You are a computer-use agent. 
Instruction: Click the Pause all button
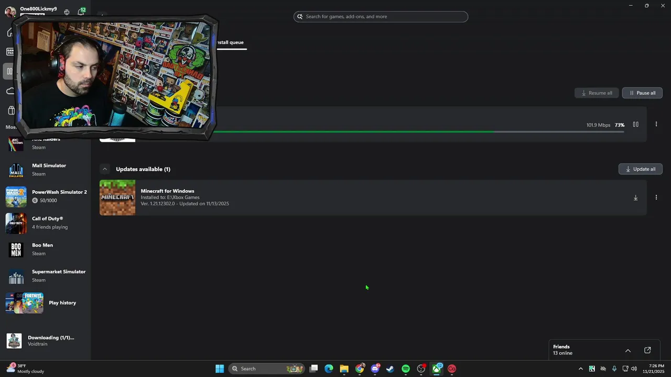642,93
